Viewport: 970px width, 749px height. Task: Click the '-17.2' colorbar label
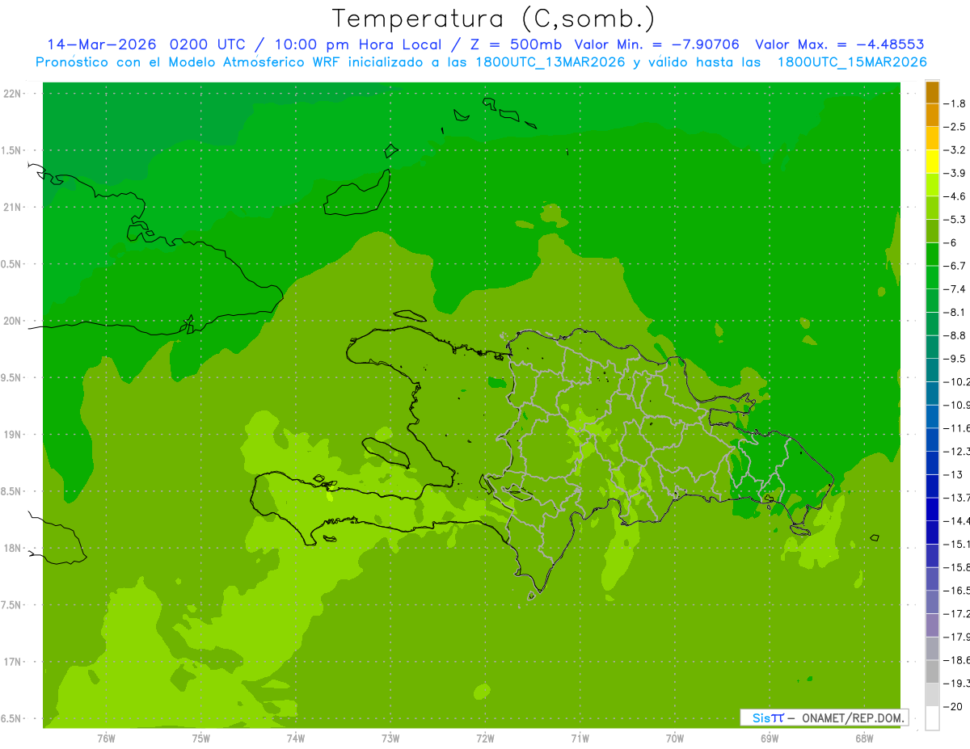click(x=956, y=614)
